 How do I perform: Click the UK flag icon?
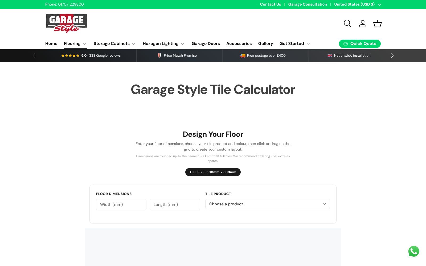coord(330,55)
